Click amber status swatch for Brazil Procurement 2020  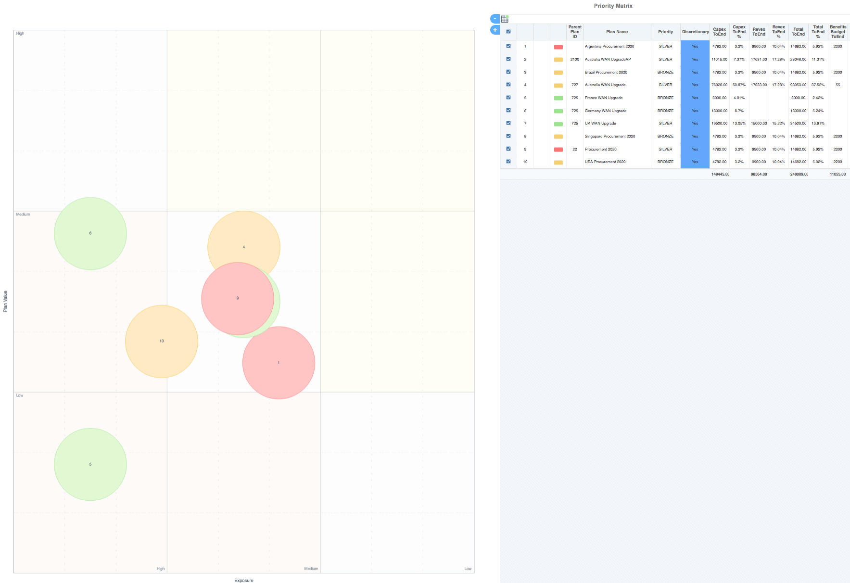558,73
